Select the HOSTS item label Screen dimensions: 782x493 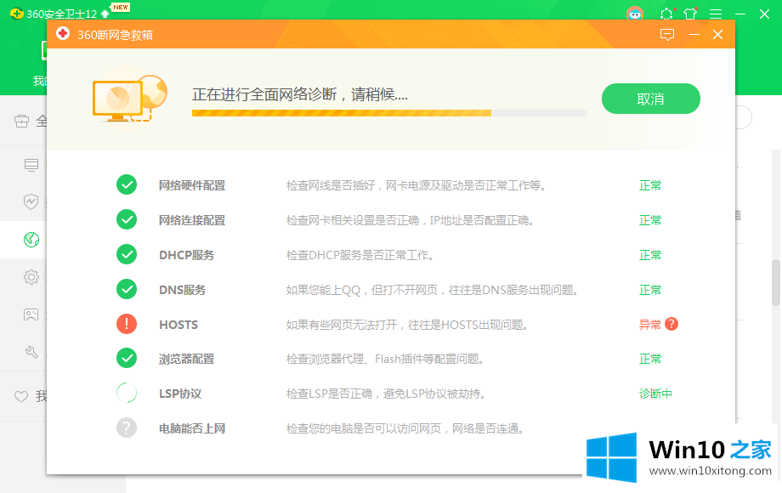point(178,325)
